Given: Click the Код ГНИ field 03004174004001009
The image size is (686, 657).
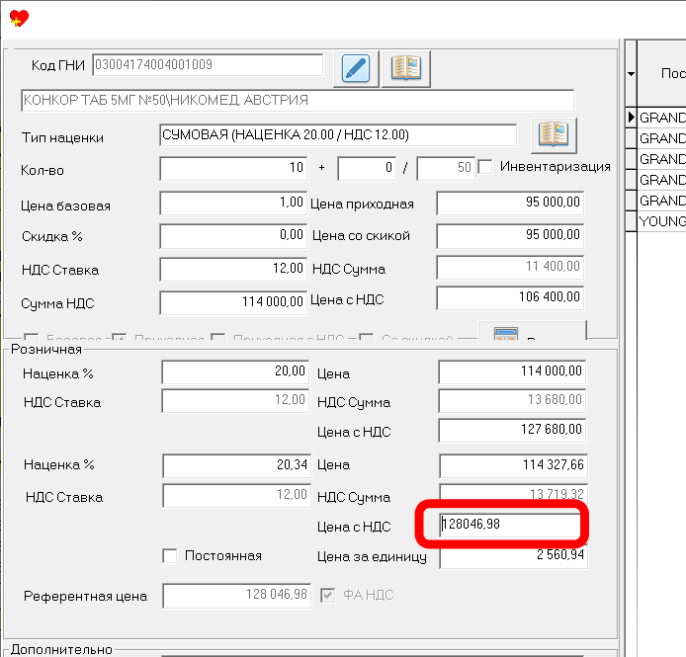Looking at the screenshot, I should [208, 65].
